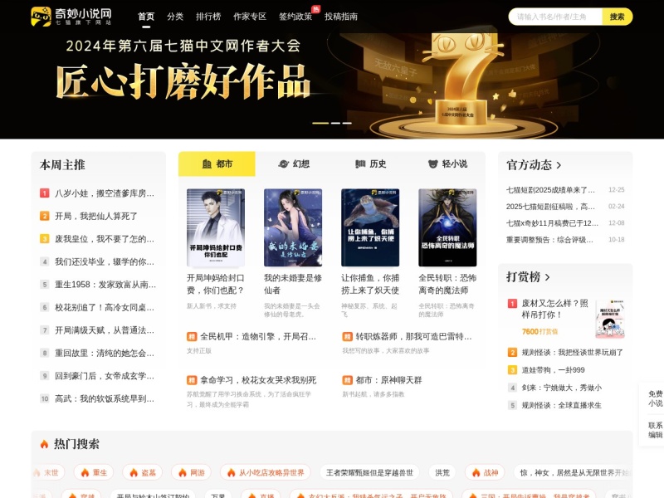The height and width of the screenshot is (498, 664).
Task: Open title link 让你捕鱼，你捕捞上来了炽天使
Action: 370,284
